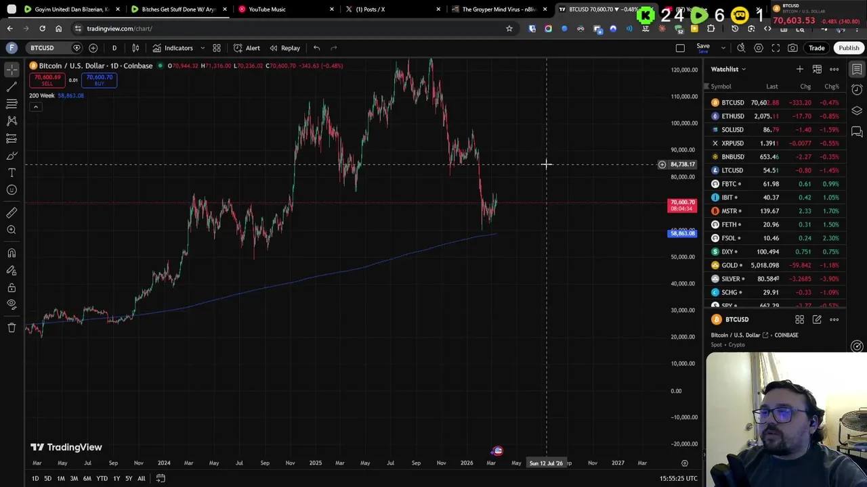
Task: Toggle the watchlist and details sidebar panel
Action: pyautogui.click(x=857, y=70)
